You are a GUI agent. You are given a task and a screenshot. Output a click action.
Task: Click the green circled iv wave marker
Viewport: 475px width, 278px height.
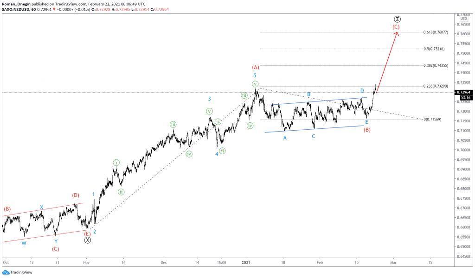point(189,153)
